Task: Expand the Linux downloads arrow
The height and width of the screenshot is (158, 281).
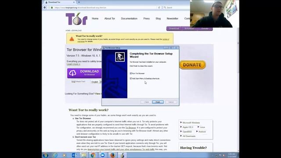Action: pyautogui.click(x=198, y=127)
